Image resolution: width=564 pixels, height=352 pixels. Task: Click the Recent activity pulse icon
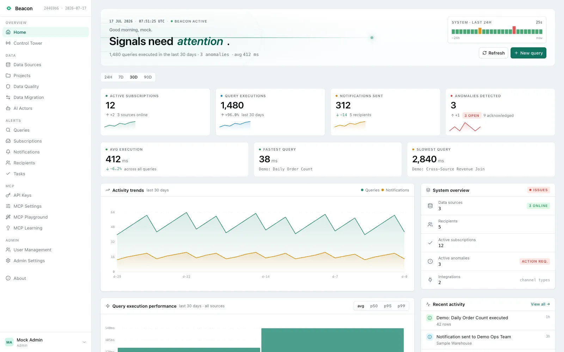(428, 304)
